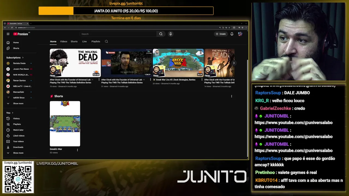Open the notifications bell

232,34
